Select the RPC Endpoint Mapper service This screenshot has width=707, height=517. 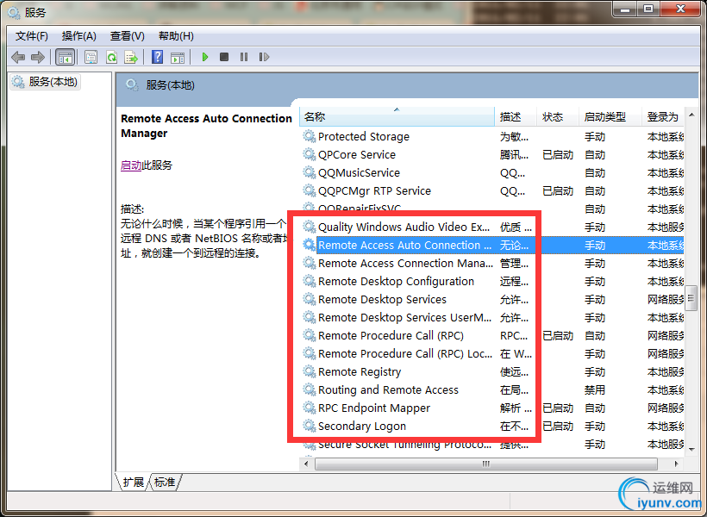[492, 408]
